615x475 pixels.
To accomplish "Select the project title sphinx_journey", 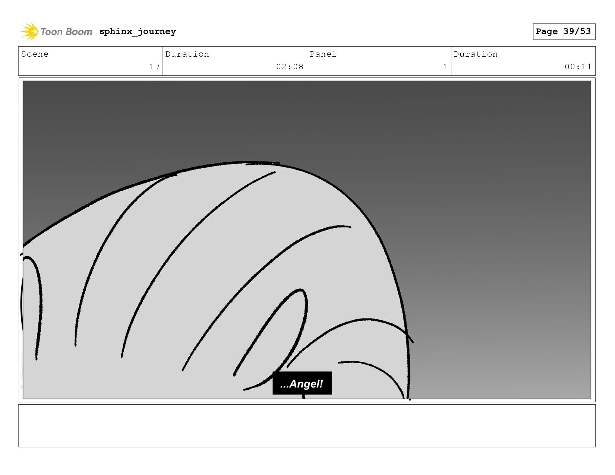I will [138, 32].
